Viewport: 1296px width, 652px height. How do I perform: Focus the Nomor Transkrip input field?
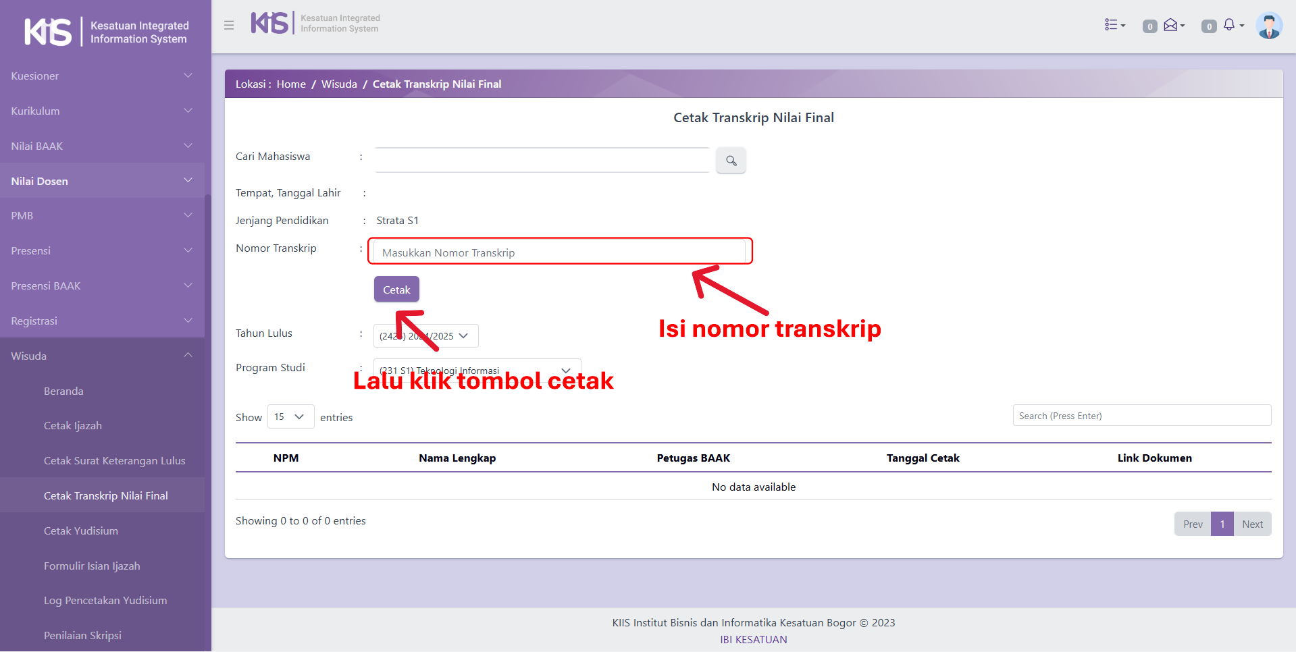tap(559, 252)
